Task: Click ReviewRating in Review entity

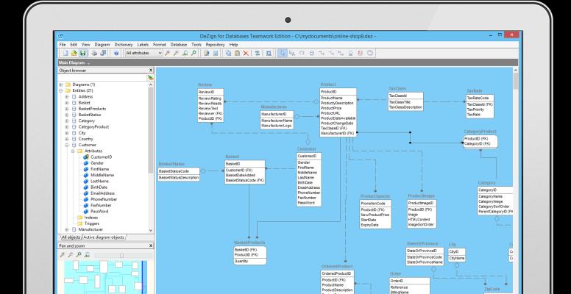Action: [x=210, y=98]
